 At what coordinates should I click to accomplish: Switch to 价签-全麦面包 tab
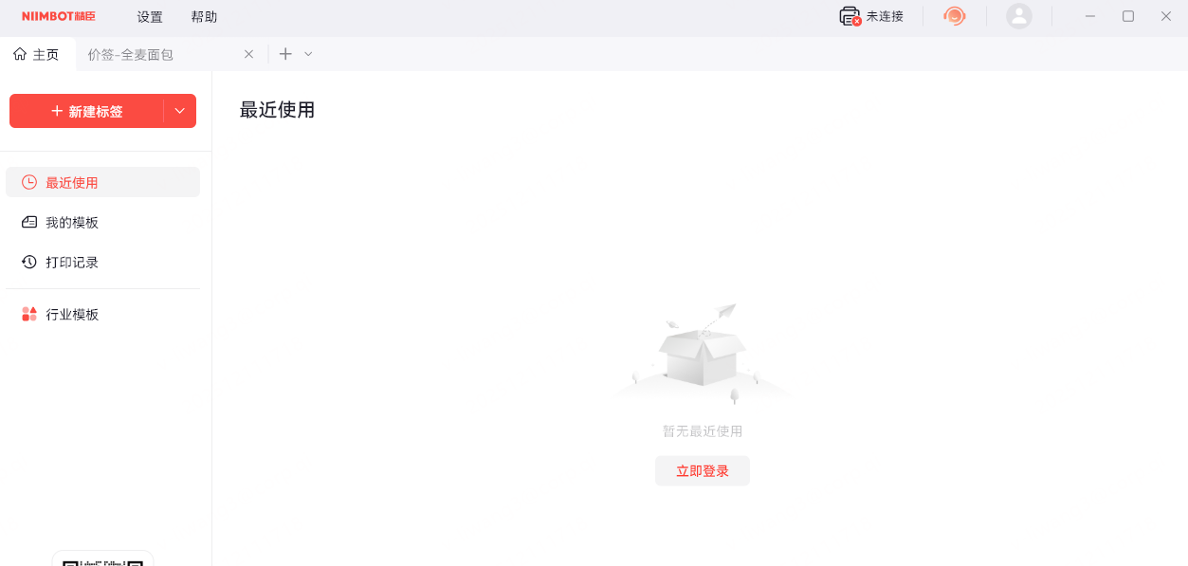131,55
